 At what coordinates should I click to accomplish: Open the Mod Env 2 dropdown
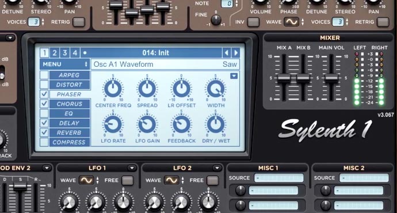click(x=47, y=168)
